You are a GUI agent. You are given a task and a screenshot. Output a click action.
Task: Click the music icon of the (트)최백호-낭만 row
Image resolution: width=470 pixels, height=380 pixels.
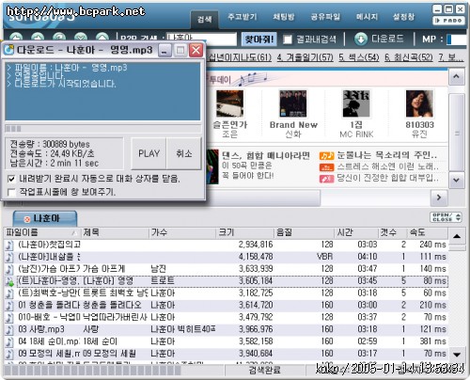coord(9,293)
